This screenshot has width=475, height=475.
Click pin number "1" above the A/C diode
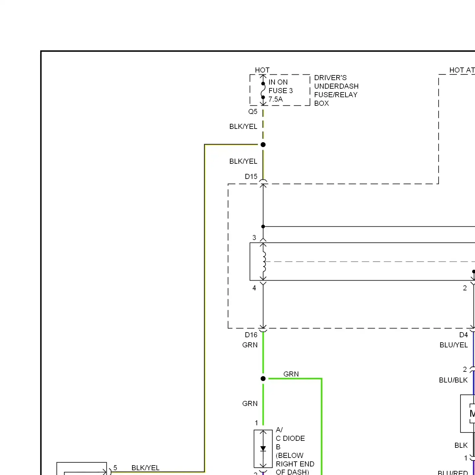[x=256, y=423]
